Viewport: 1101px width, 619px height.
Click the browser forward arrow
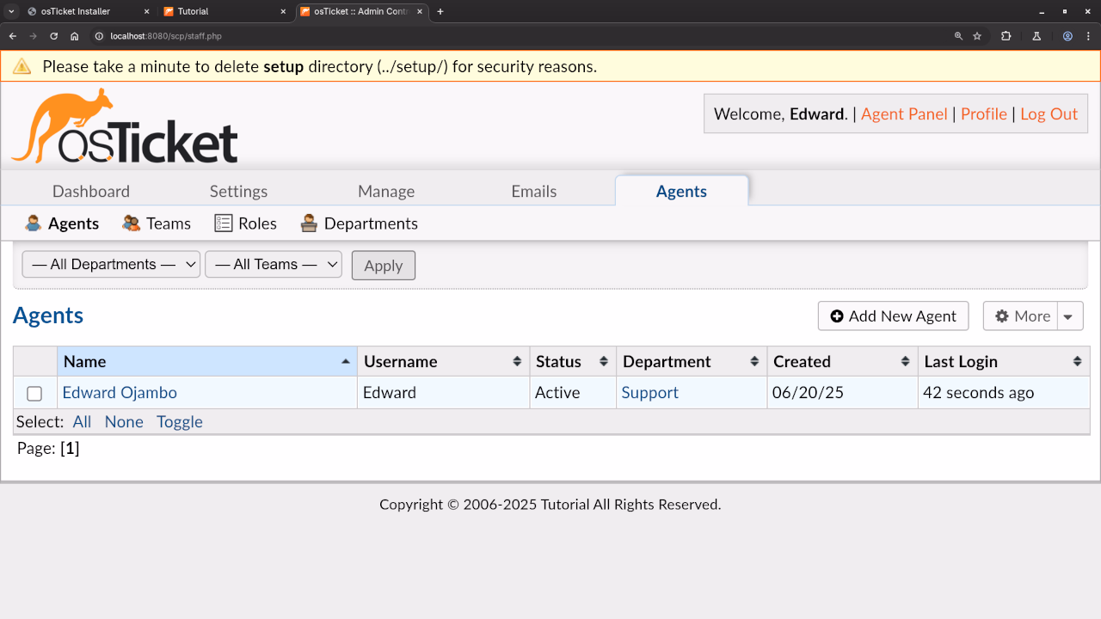[x=33, y=36]
